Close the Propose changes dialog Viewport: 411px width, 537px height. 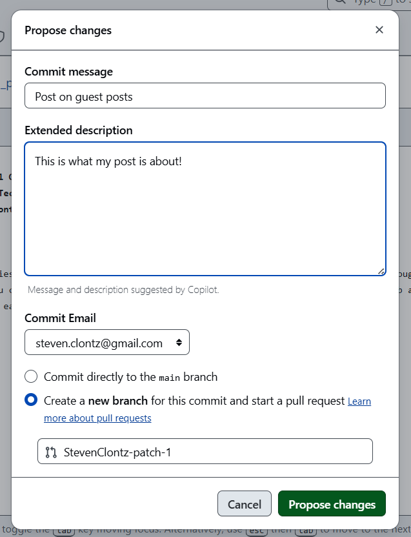tap(379, 30)
